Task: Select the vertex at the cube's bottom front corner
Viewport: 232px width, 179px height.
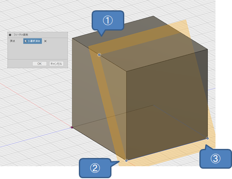Action: 126,160
